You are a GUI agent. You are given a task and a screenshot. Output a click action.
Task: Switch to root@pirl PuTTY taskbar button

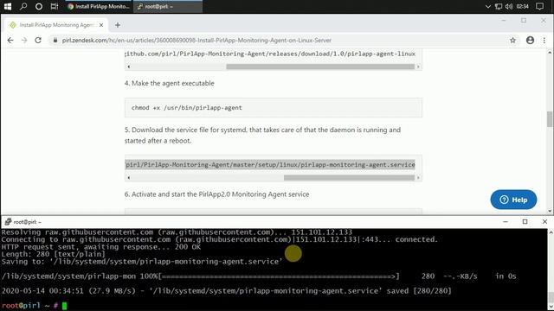[x=168, y=6]
